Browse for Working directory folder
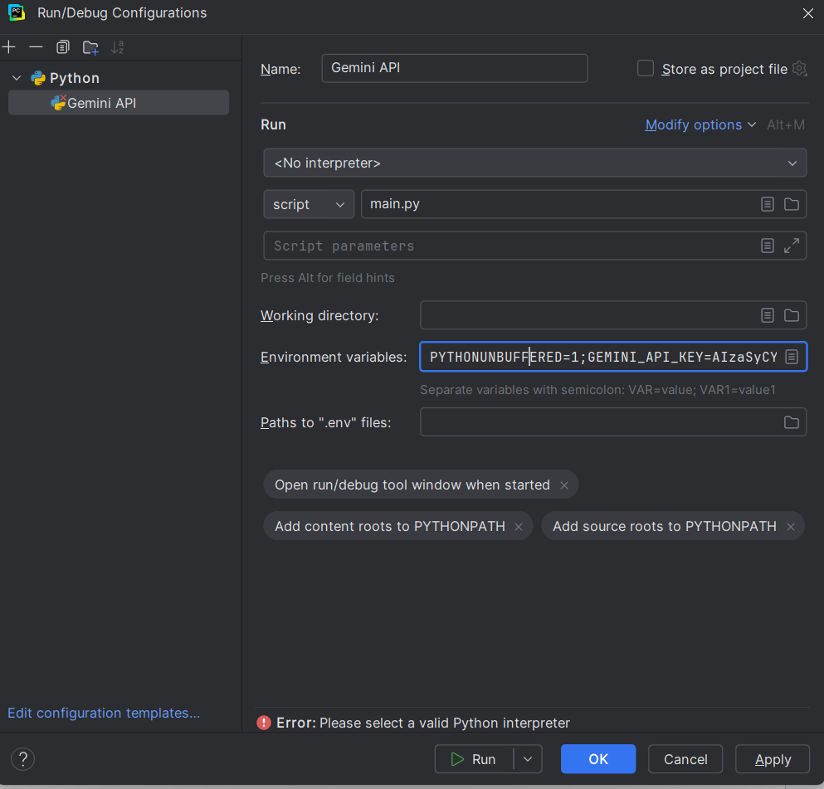Viewport: 824px width, 789px height. (792, 315)
